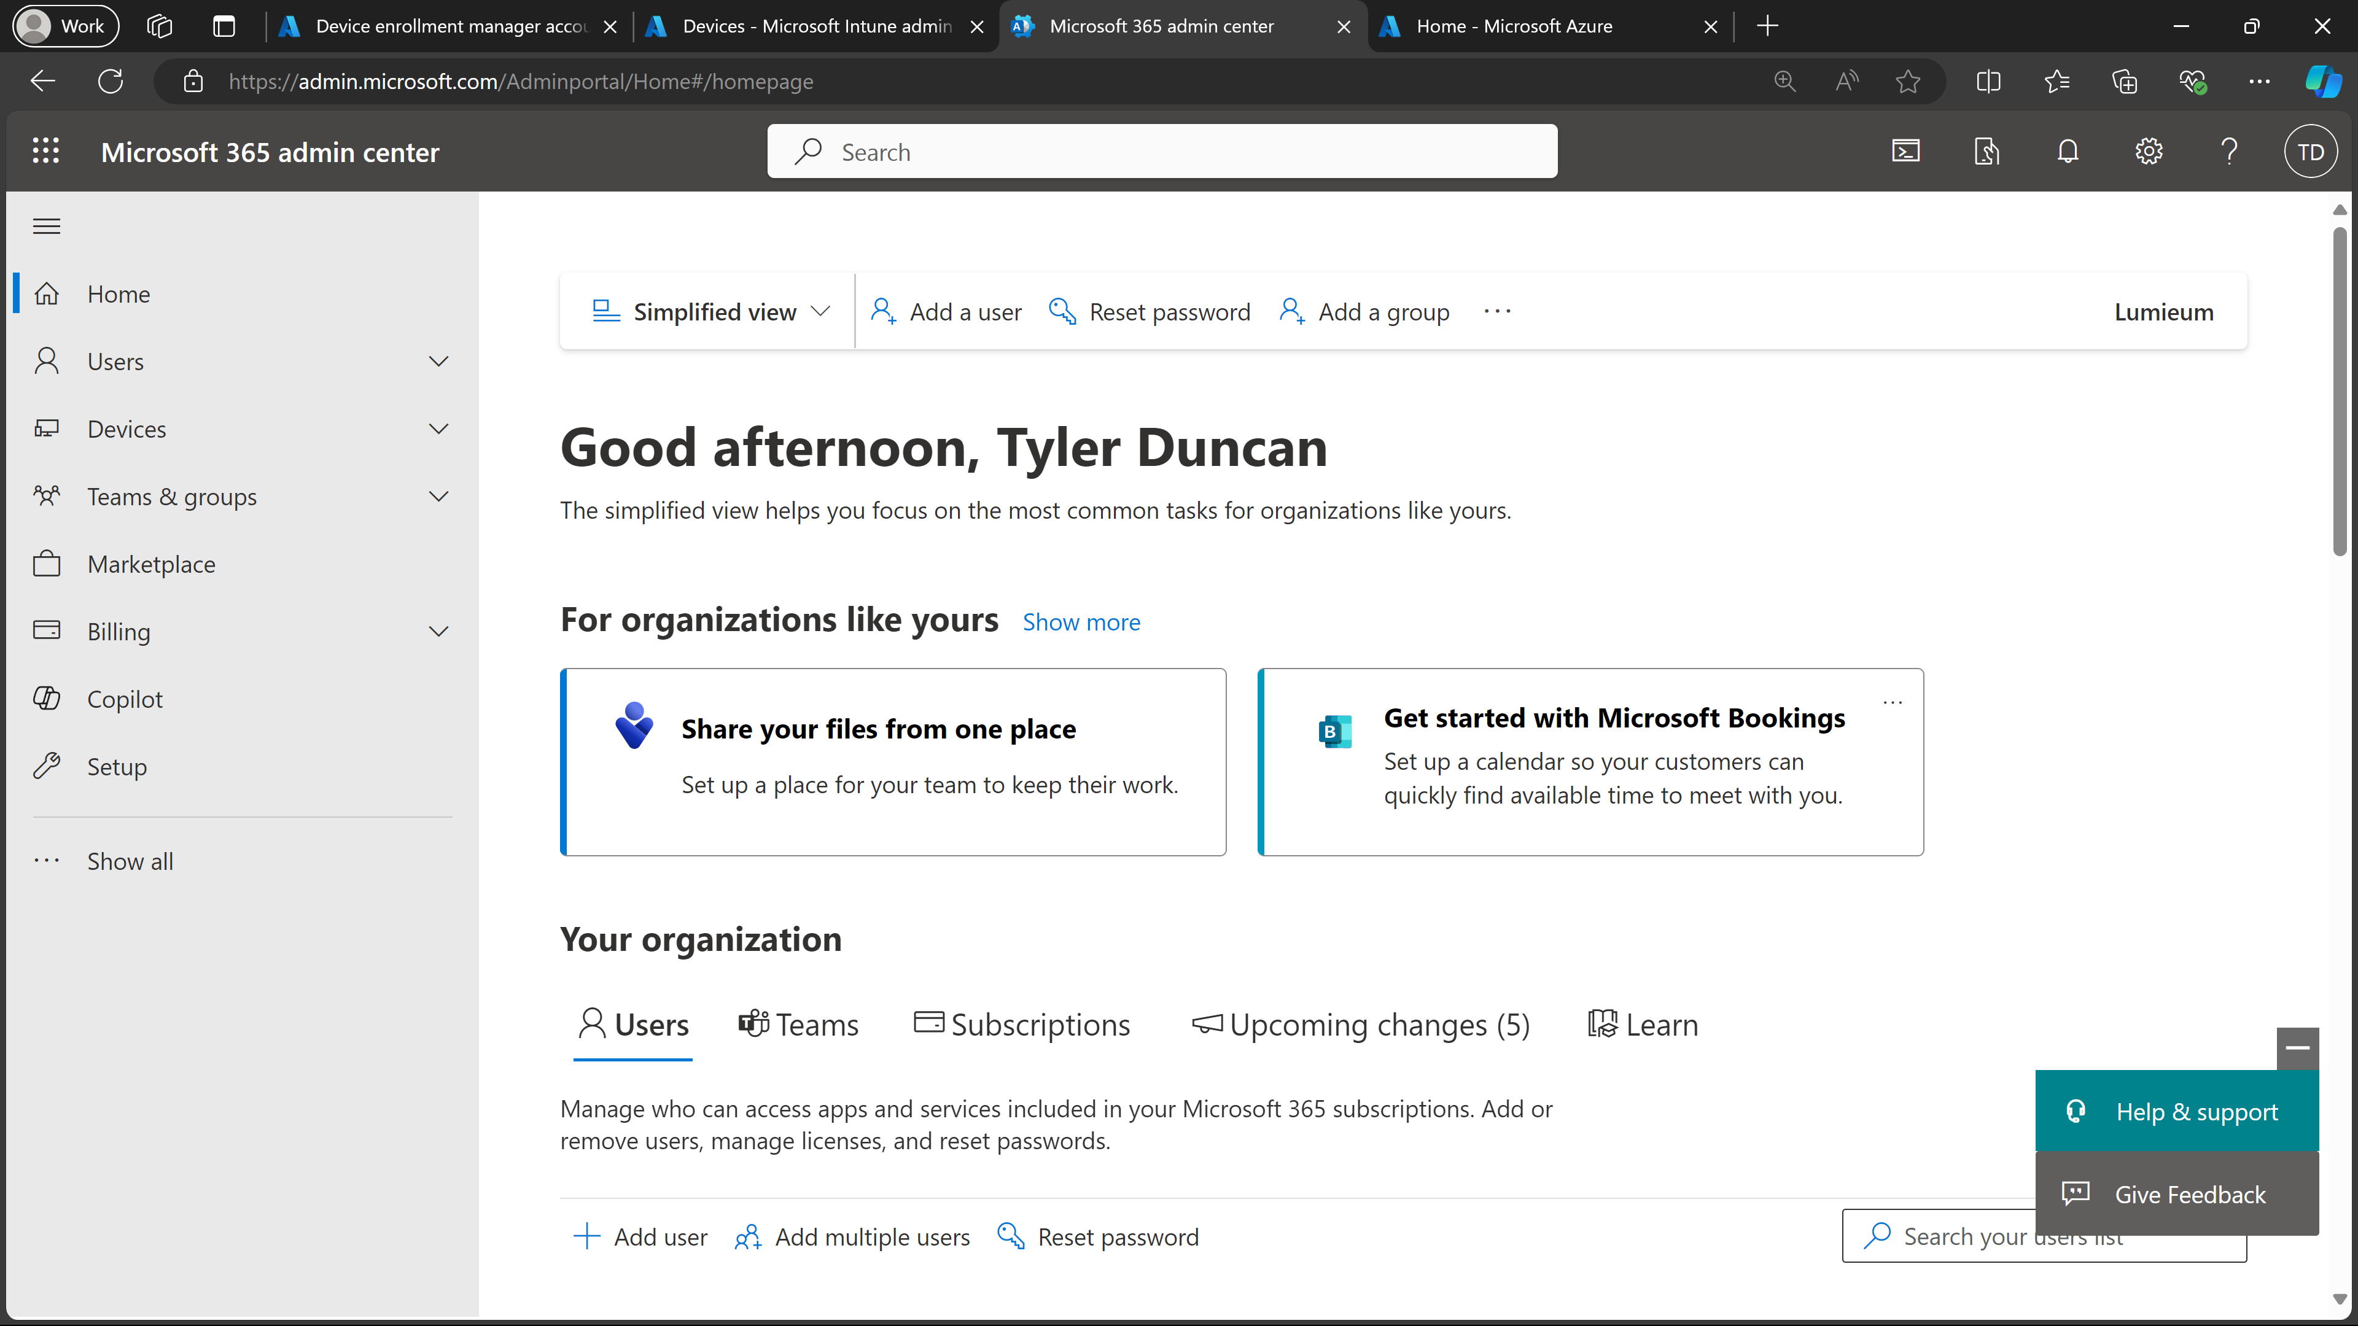Switch to the Subscriptions tab

[x=1022, y=1025]
